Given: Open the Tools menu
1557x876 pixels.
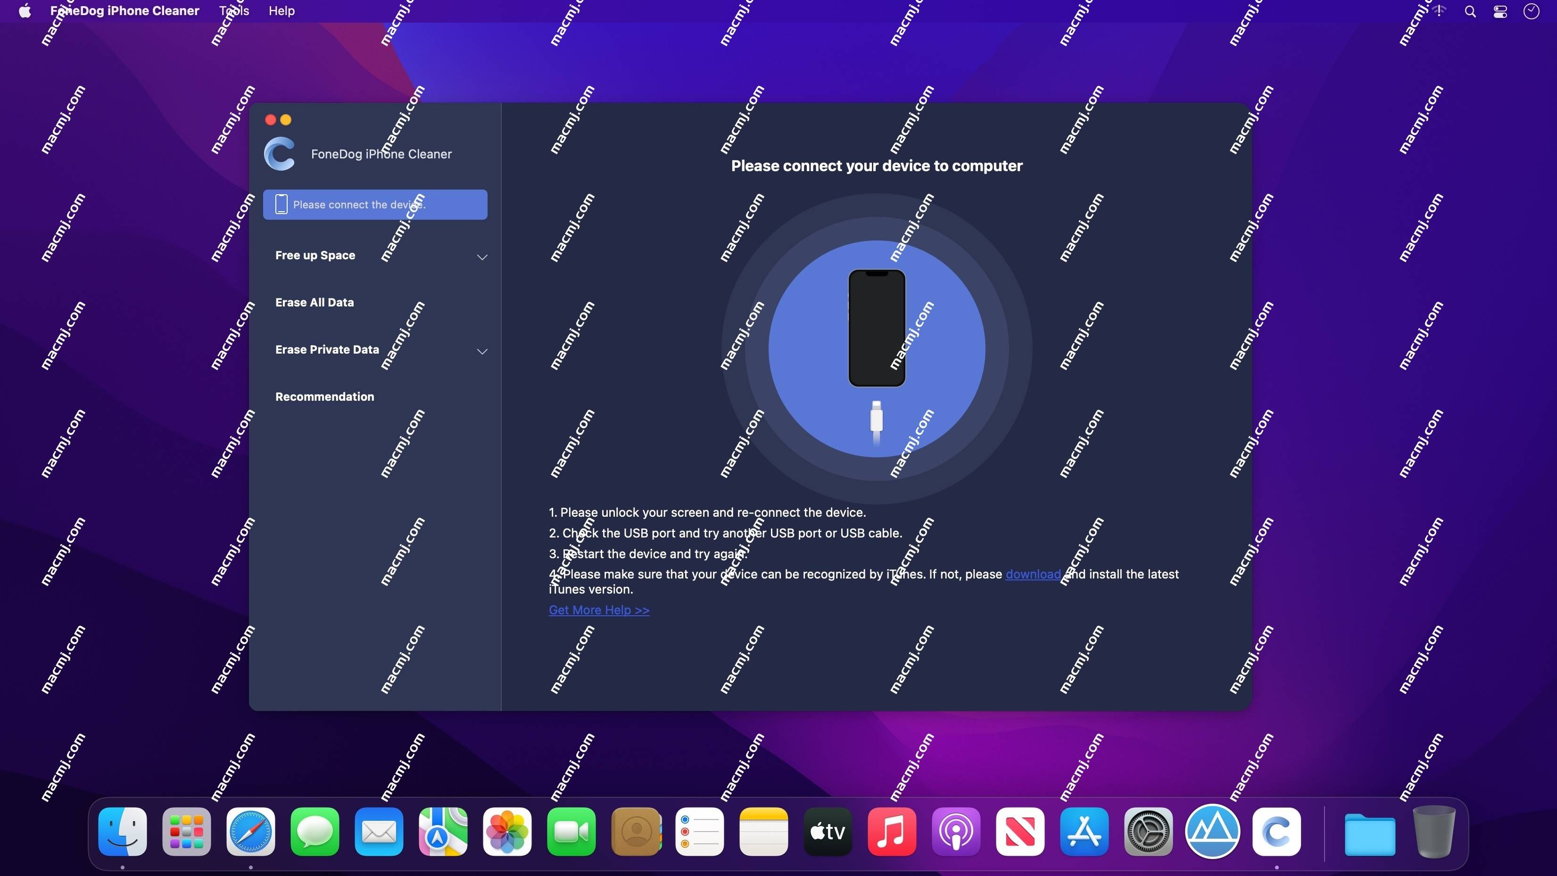Looking at the screenshot, I should tap(234, 11).
